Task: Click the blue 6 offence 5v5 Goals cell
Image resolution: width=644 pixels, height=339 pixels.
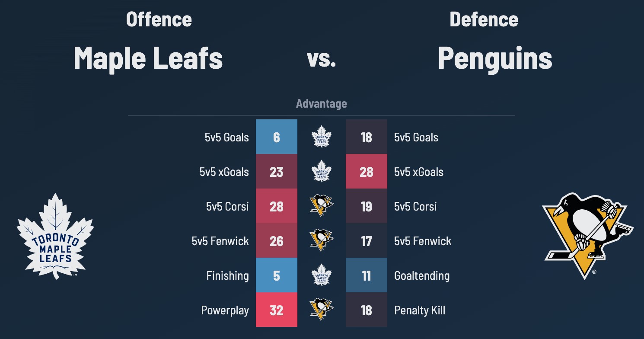Action: pyautogui.click(x=277, y=137)
